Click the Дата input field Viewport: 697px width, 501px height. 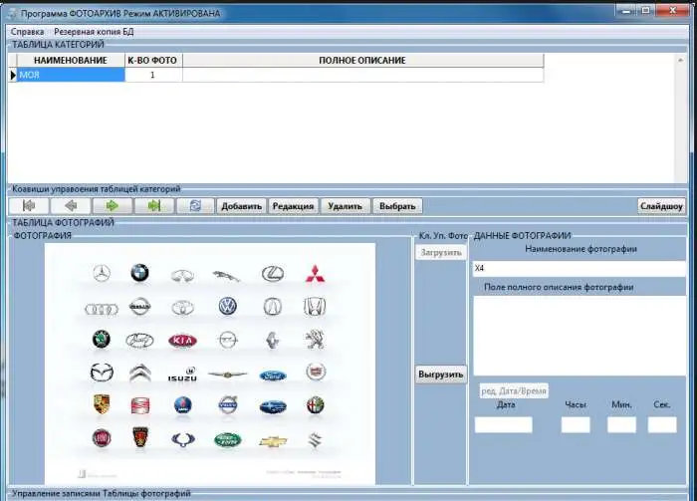[x=503, y=425]
